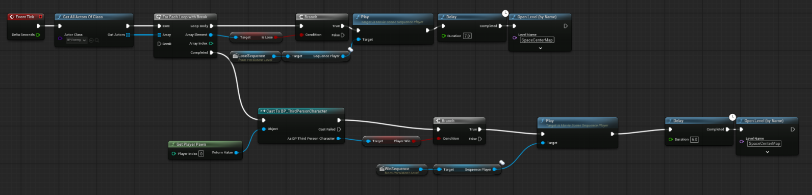Click the Player Win red boolean pin
The image size is (812, 195).
tap(414, 141)
